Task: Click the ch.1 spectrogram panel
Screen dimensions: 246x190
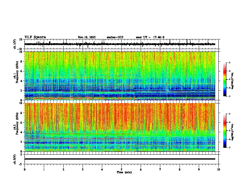Action: pyautogui.click(x=120, y=76)
